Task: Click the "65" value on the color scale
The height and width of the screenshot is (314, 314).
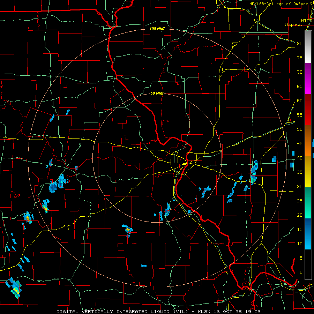Action: point(300,87)
